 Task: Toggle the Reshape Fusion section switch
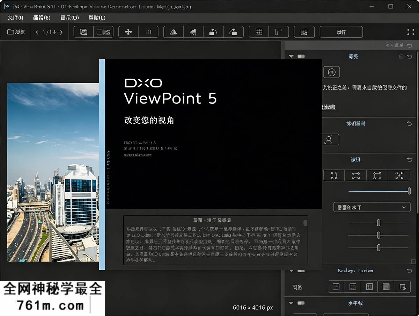(301, 271)
